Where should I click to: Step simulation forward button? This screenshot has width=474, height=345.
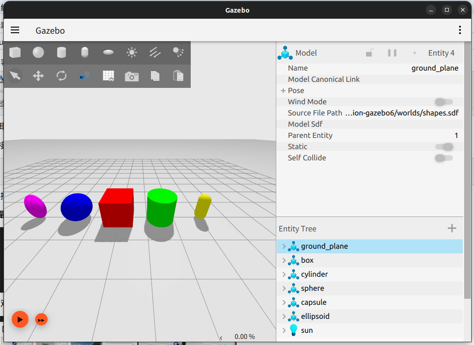[x=42, y=320]
